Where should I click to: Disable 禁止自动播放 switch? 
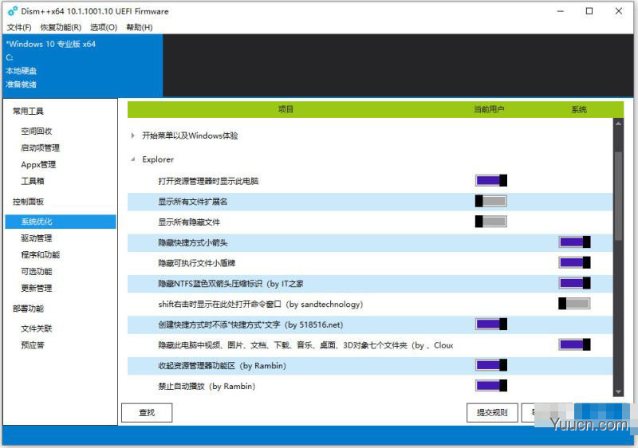point(491,386)
